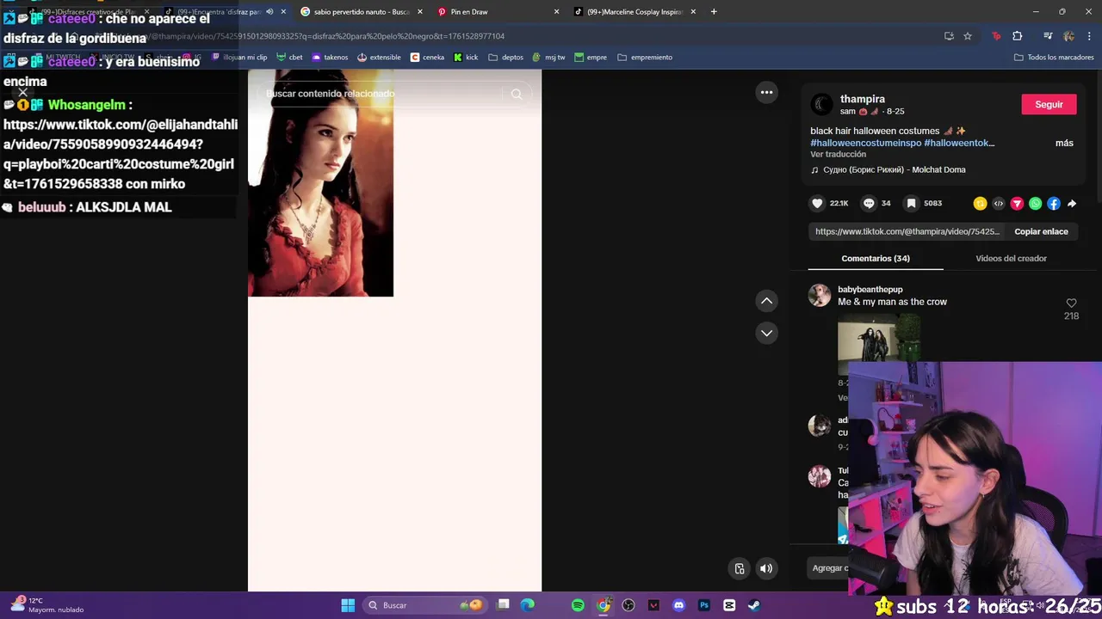Image resolution: width=1102 pixels, height=619 pixels.
Task: Click the Copiar enlace button
Action: point(1041,231)
